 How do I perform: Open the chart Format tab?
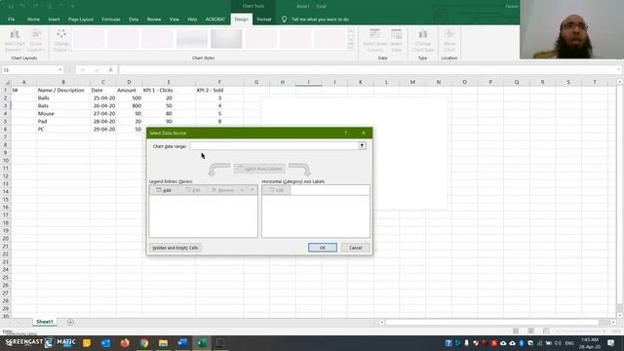click(264, 19)
